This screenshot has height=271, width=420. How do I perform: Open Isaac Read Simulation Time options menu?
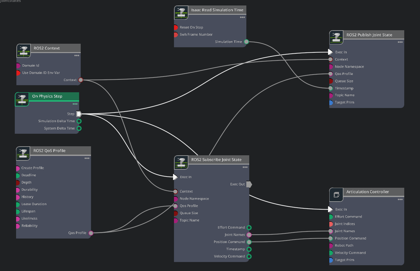coord(242,17)
